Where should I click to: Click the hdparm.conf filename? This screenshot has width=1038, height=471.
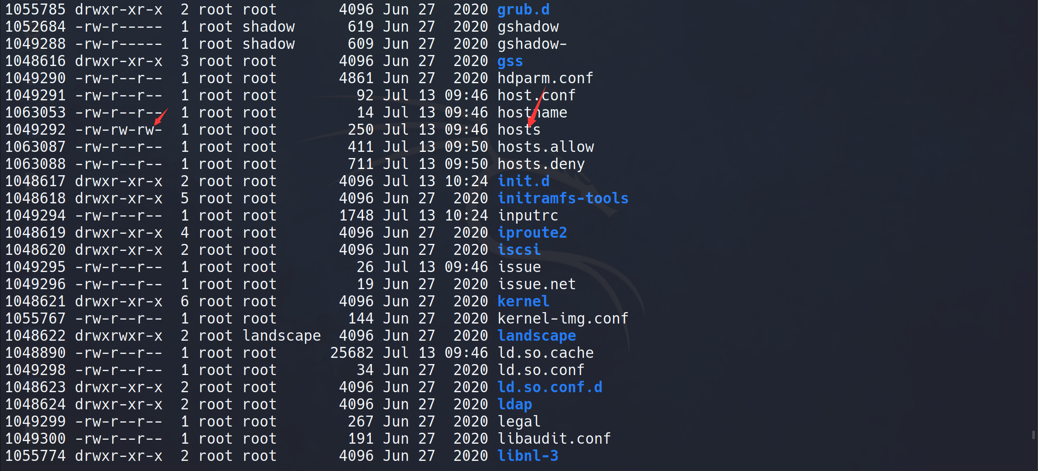click(545, 78)
